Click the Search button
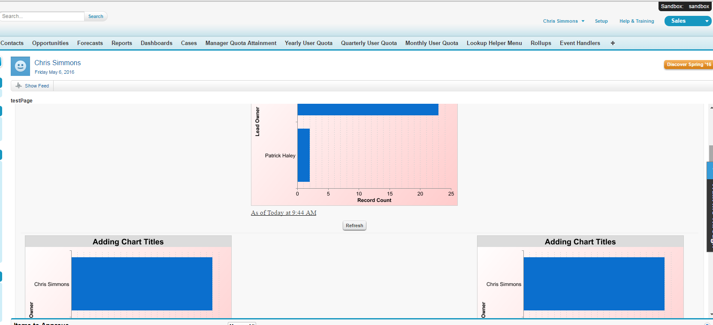Image resolution: width=713 pixels, height=325 pixels. (96, 16)
